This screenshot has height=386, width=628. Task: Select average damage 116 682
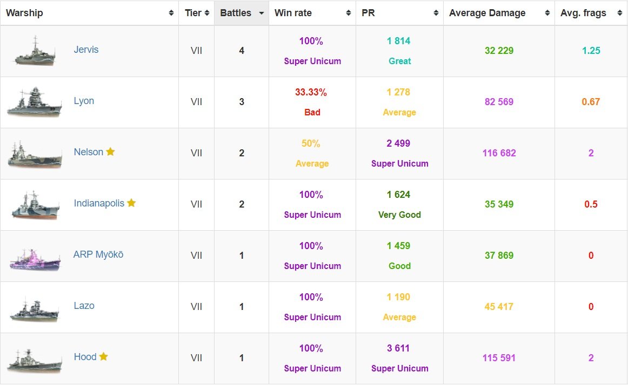(499, 153)
